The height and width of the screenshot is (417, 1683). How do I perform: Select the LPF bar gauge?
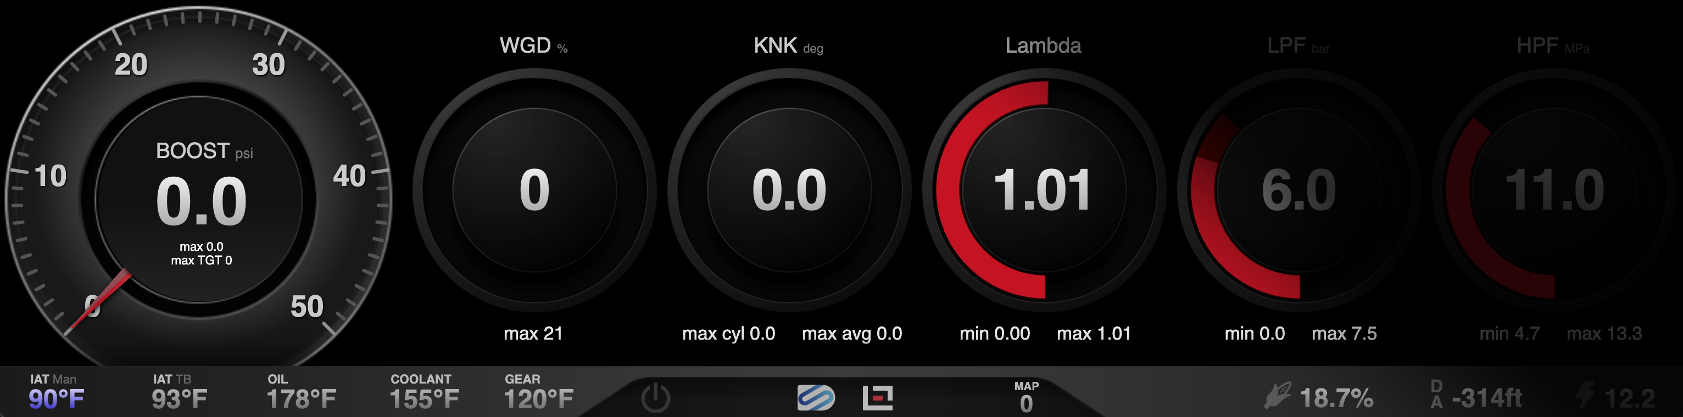pyautogui.click(x=1298, y=190)
